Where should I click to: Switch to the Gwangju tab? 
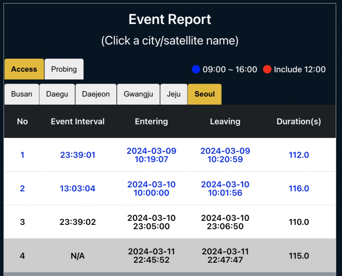pos(138,94)
